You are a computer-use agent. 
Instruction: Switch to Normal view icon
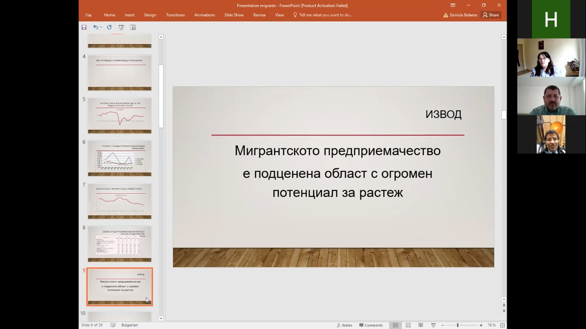click(396, 325)
